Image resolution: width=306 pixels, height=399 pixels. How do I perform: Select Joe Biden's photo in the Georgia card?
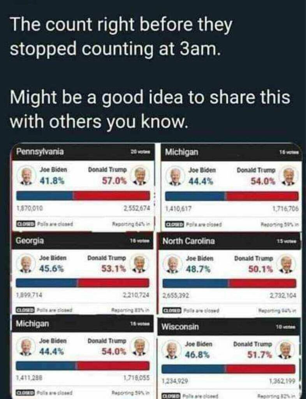[26, 264]
